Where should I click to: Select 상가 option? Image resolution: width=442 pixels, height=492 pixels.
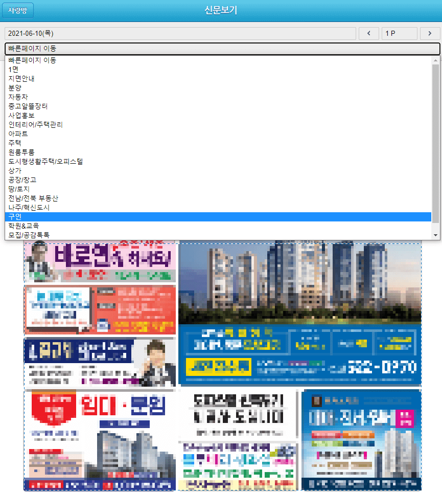[218, 171]
